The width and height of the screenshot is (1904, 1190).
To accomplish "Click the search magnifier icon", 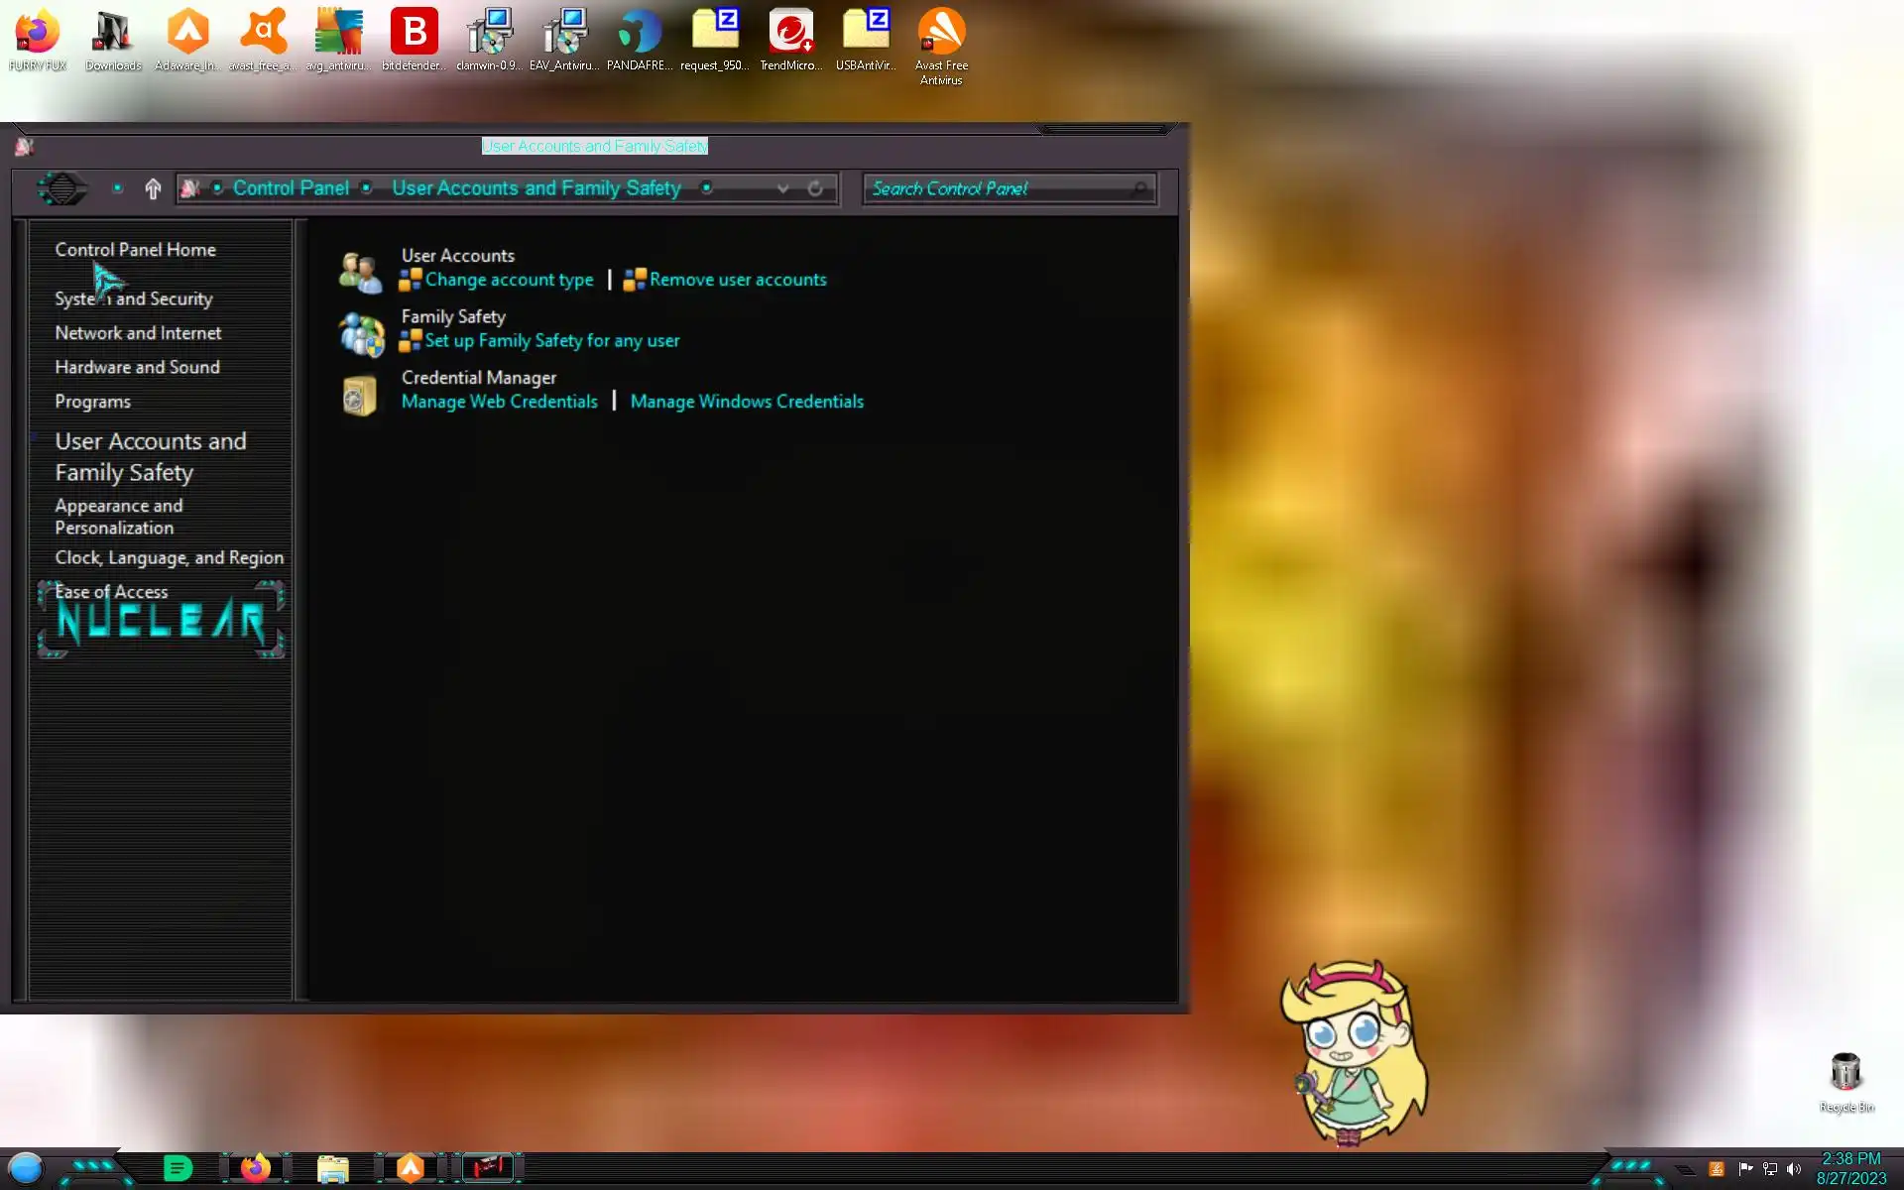I will 1140,188.
